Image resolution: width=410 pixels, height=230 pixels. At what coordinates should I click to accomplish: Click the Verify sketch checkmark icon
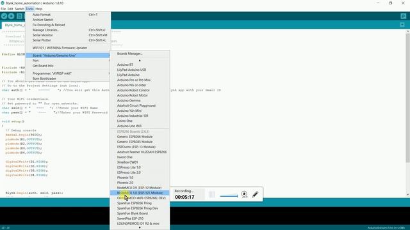pyautogui.click(x=4, y=16)
